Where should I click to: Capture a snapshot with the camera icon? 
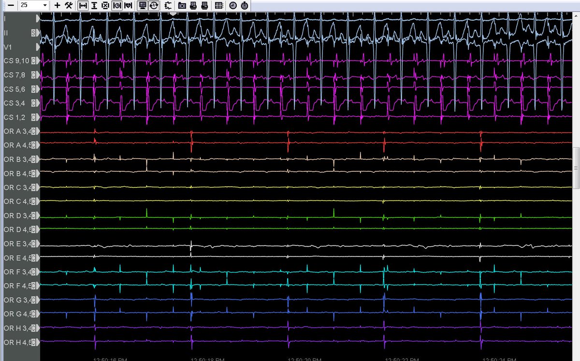coord(182,5)
